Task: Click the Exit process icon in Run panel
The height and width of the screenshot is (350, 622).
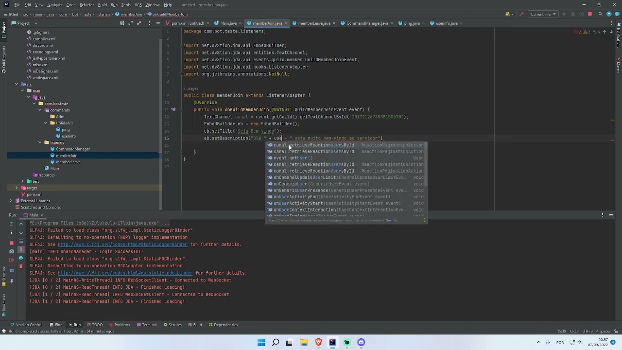Action: point(12,261)
